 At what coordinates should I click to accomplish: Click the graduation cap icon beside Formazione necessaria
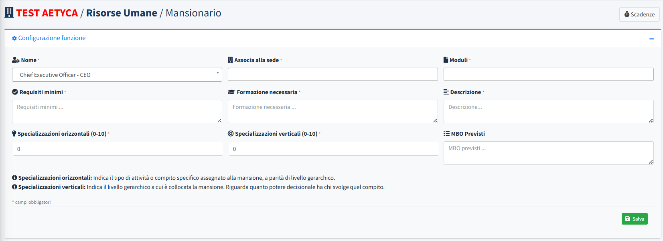(231, 92)
